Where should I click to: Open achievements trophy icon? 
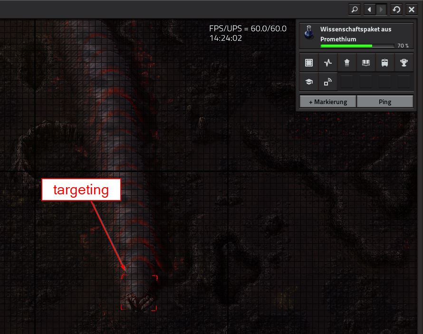(404, 62)
